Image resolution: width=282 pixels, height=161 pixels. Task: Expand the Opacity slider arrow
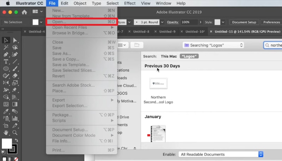click(200, 22)
